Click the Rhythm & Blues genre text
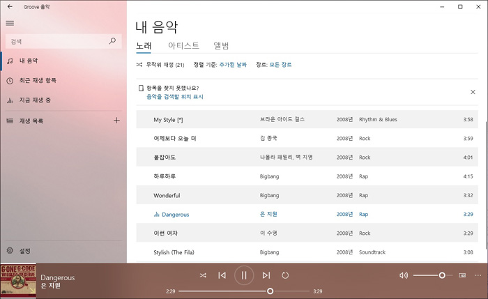Viewport: 488px width, 299px height. point(378,119)
